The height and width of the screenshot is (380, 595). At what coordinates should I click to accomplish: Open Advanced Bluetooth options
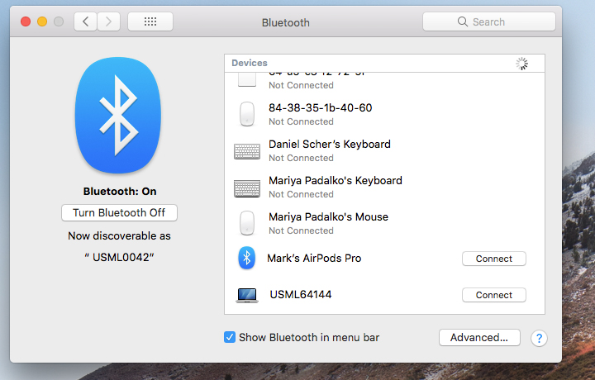479,338
